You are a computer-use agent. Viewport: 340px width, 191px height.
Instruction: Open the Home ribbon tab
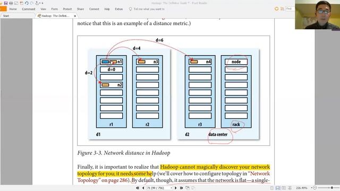coord(13,9)
